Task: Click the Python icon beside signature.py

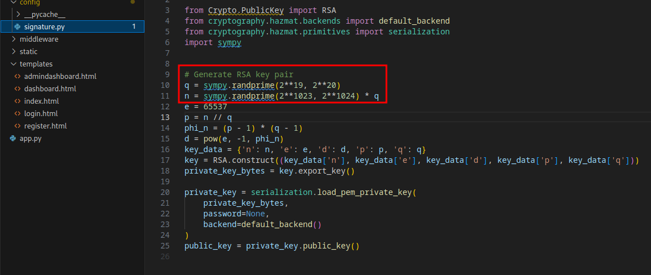Action: point(18,26)
